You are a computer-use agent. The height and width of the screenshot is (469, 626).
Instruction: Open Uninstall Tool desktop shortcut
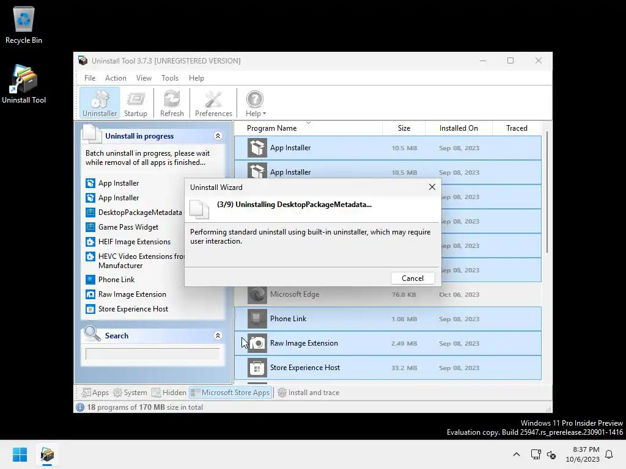tap(24, 84)
